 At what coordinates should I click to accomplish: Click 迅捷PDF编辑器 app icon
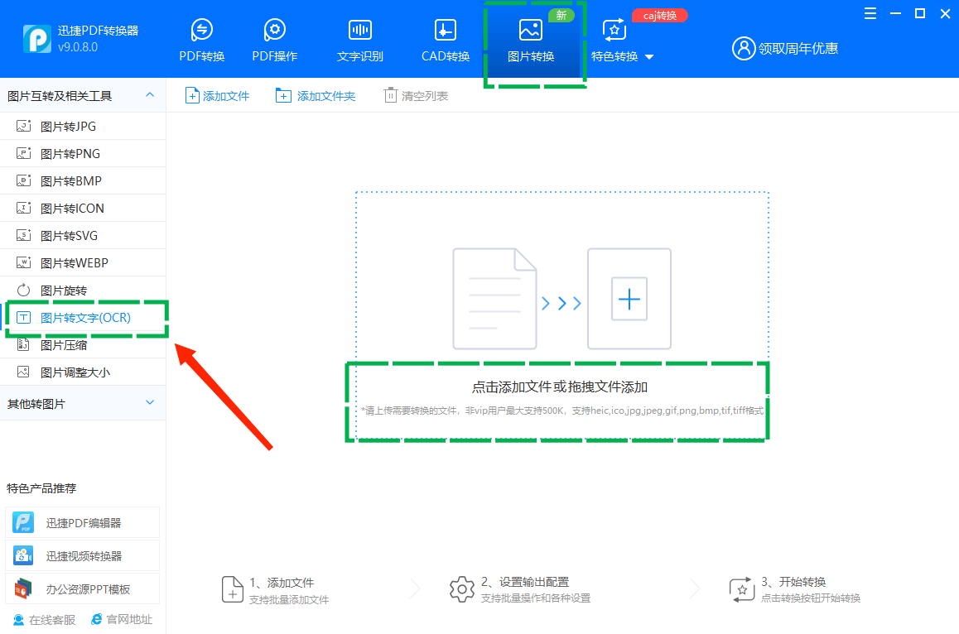click(x=23, y=523)
